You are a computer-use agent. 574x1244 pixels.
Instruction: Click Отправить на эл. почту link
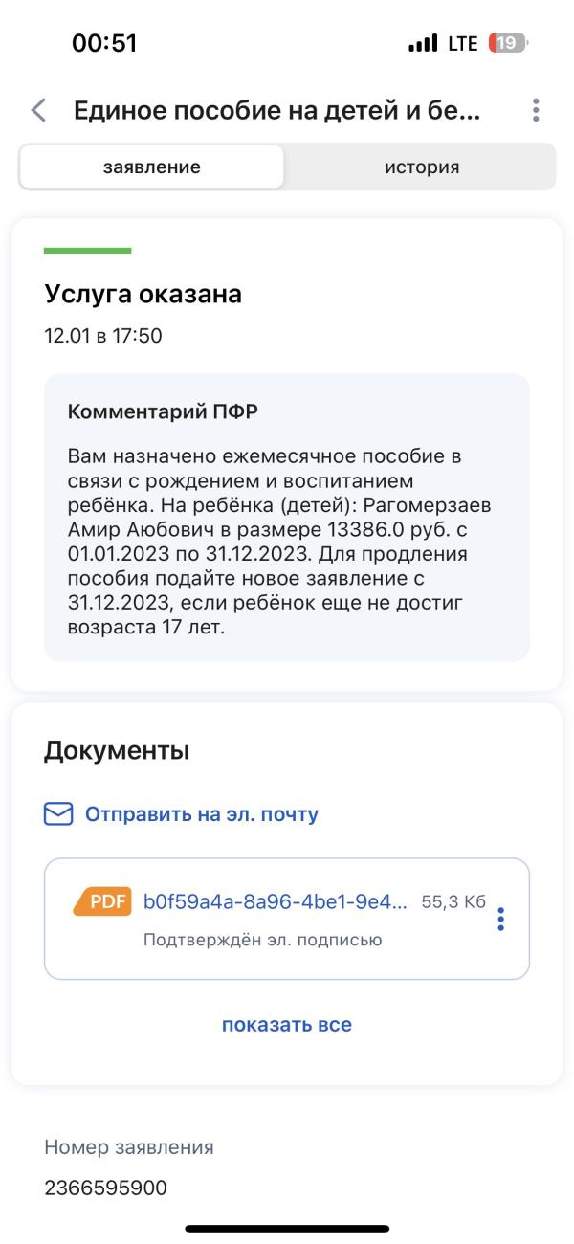tap(202, 814)
